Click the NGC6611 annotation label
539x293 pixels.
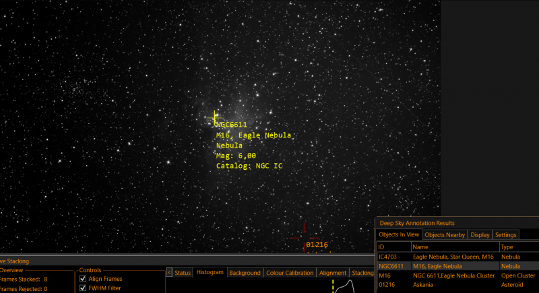[232, 125]
